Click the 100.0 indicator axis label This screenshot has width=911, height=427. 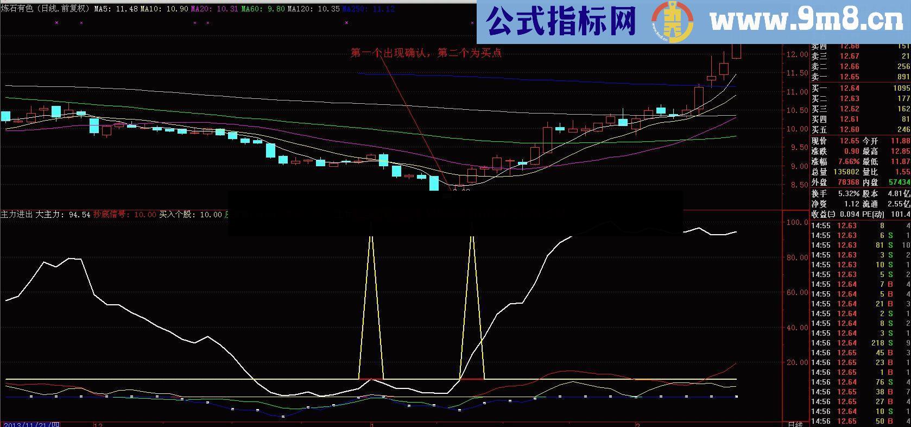click(796, 222)
